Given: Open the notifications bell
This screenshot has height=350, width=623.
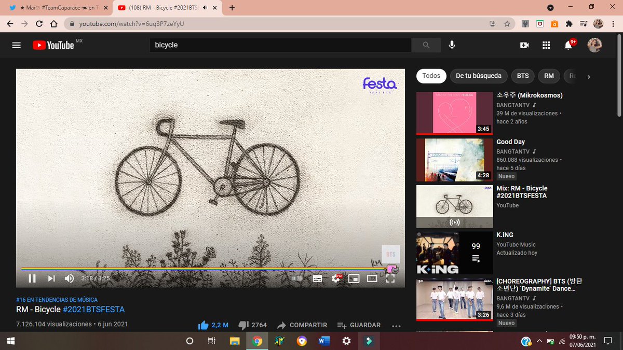Looking at the screenshot, I should 568,45.
